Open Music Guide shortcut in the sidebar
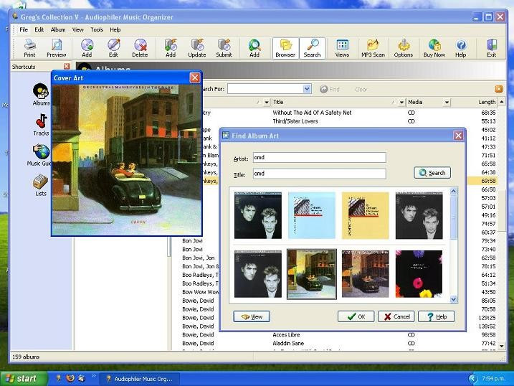The image size is (514, 386). click(x=39, y=155)
